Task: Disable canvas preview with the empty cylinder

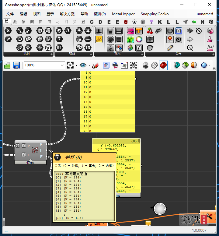Action: coord(146,65)
